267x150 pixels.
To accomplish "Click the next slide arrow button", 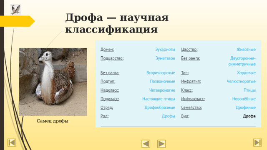I will pyautogui.click(x=161, y=144).
